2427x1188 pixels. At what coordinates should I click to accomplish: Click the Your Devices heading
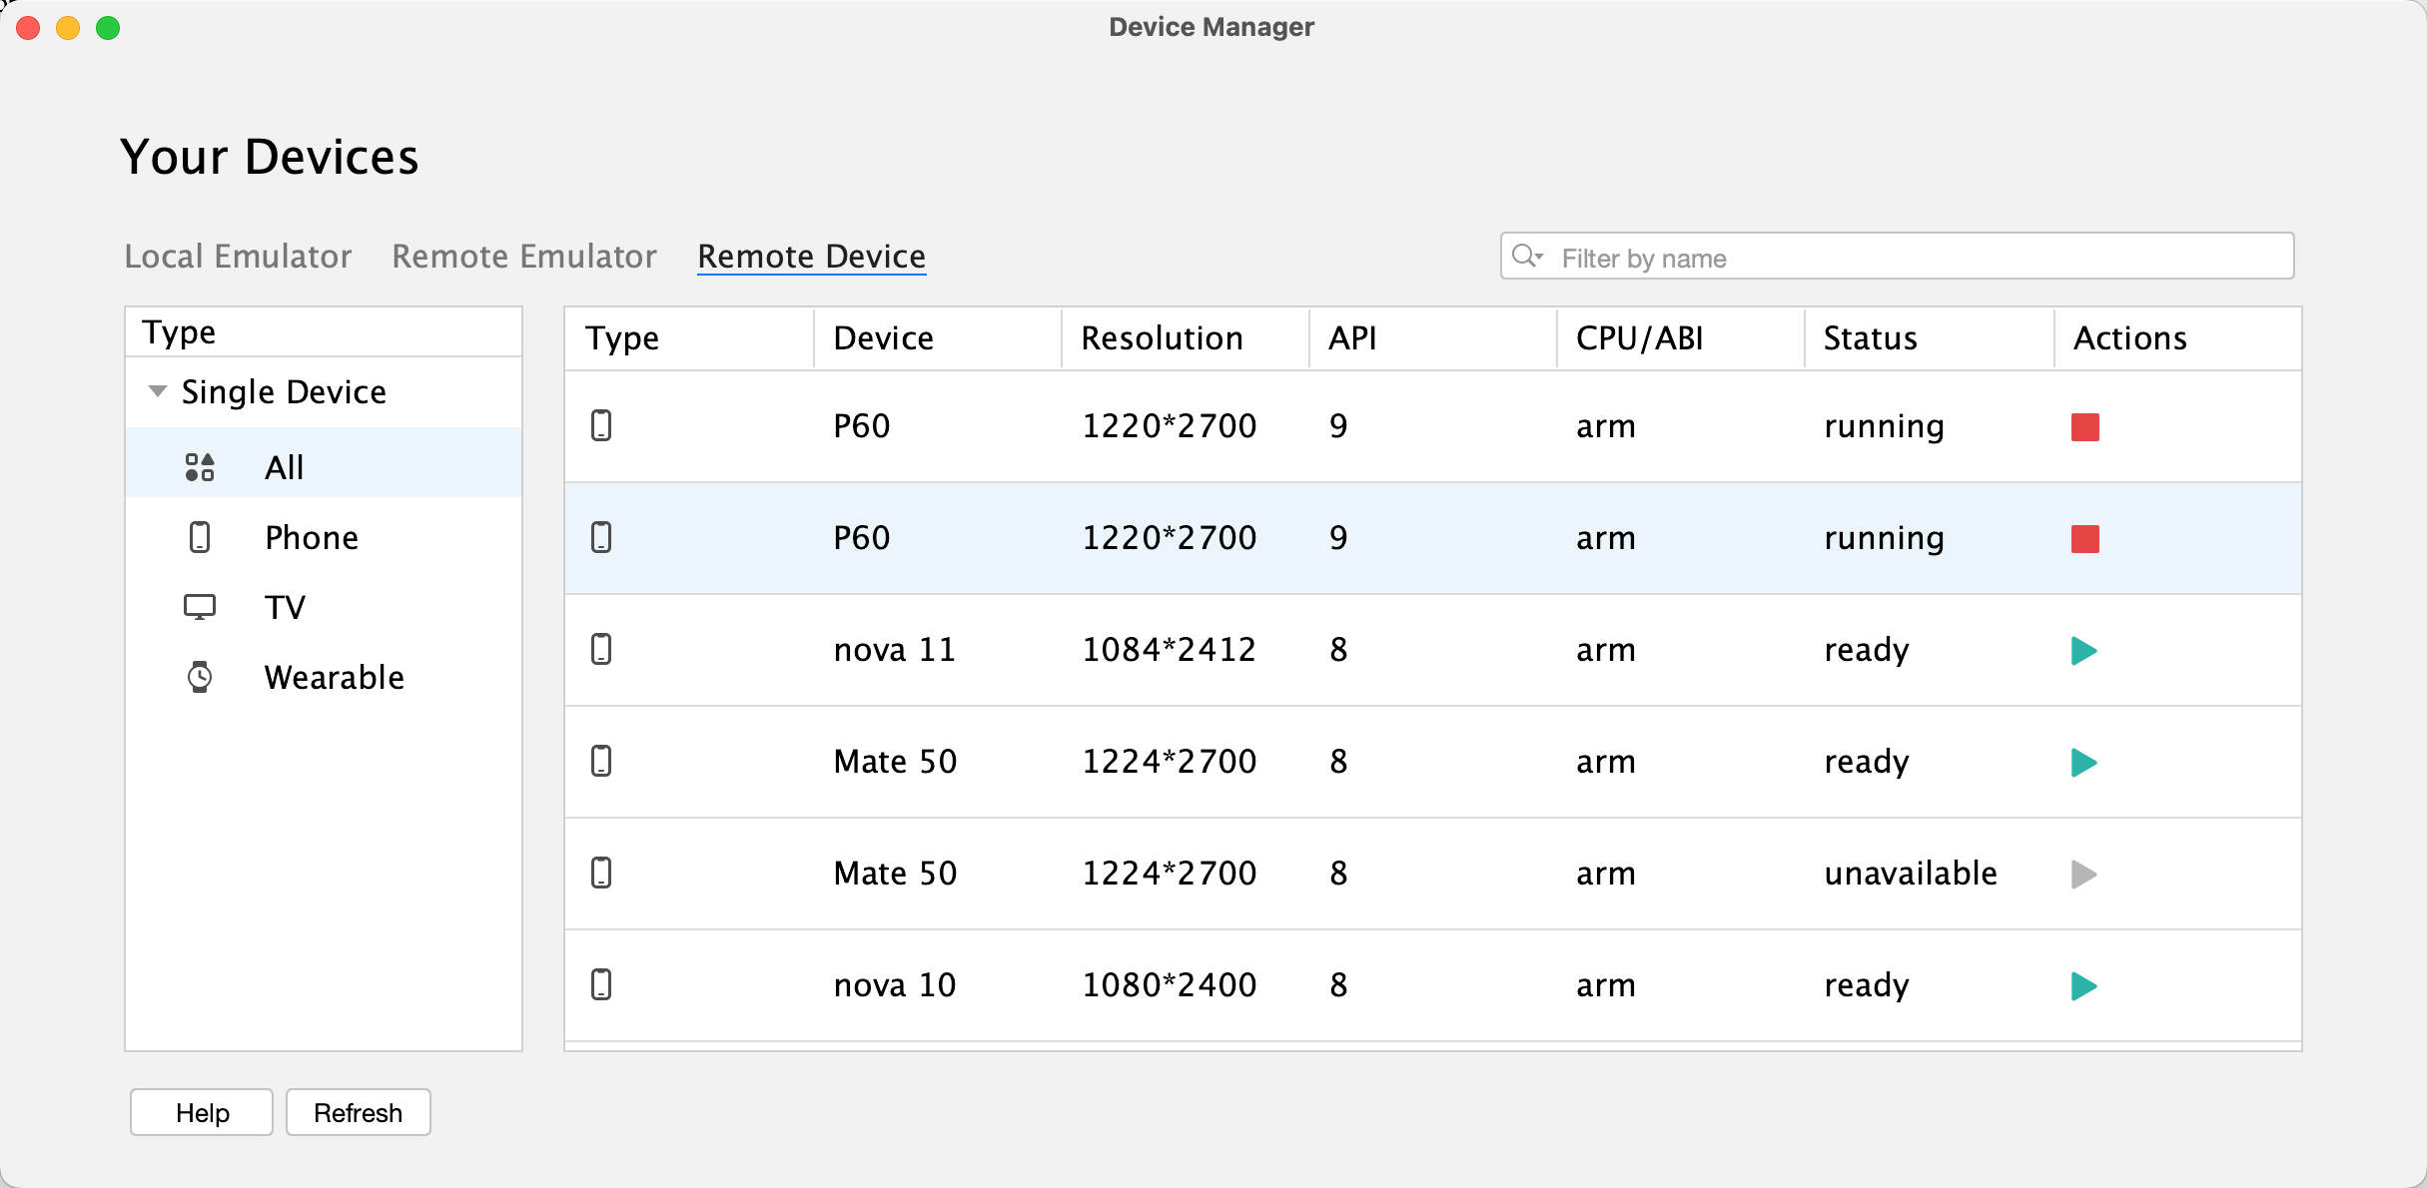click(x=270, y=157)
